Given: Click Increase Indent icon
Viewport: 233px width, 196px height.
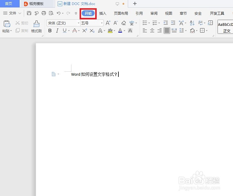Looking at the screenshot, I should coord(173,23).
